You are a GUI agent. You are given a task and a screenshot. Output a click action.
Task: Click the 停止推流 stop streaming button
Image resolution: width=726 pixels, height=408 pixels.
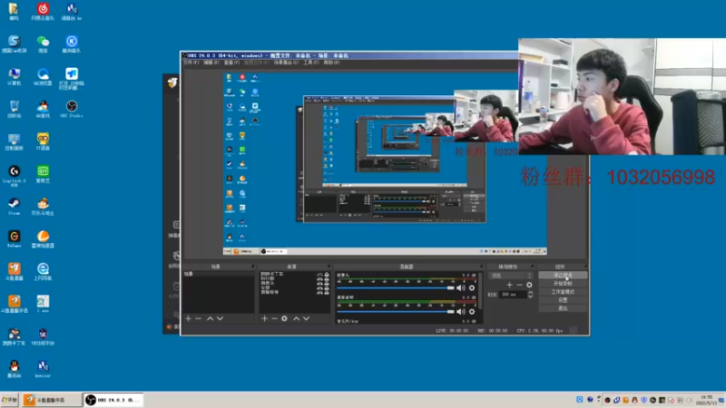(563, 276)
